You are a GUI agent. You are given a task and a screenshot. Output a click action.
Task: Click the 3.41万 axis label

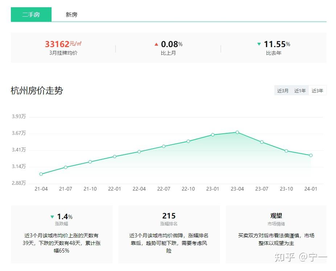[19, 150]
